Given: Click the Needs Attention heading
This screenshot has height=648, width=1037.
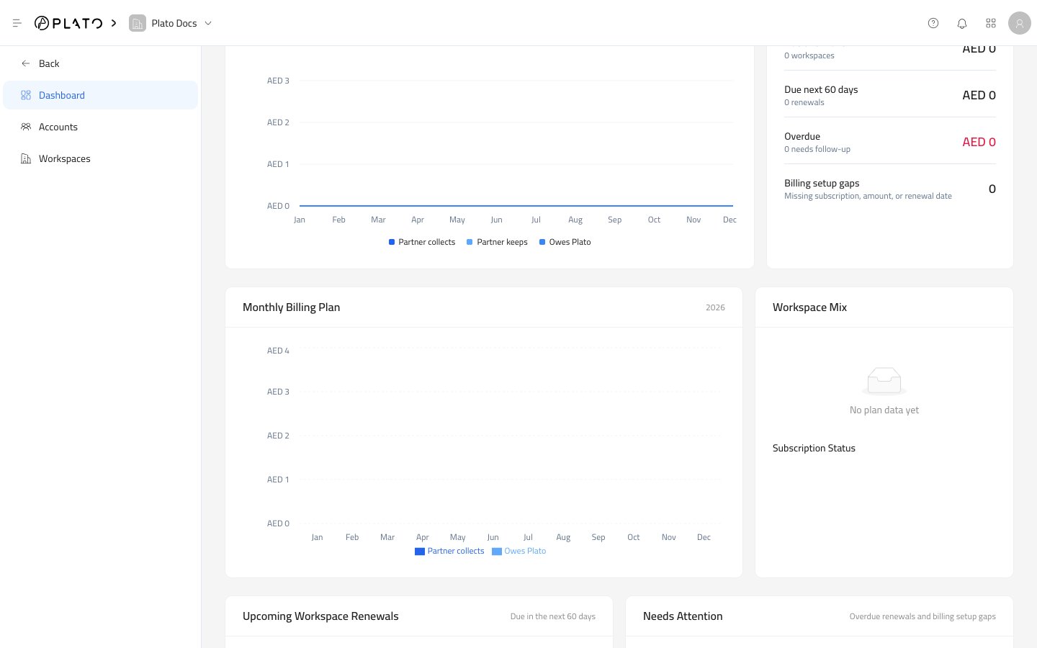Looking at the screenshot, I should coord(683,616).
